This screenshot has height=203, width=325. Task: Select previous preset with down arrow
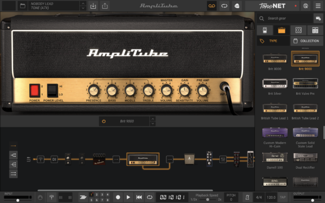click(x=83, y=8)
